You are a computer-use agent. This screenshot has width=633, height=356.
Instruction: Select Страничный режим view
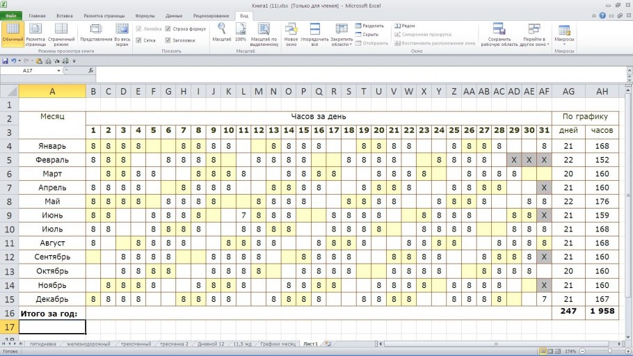click(x=61, y=34)
